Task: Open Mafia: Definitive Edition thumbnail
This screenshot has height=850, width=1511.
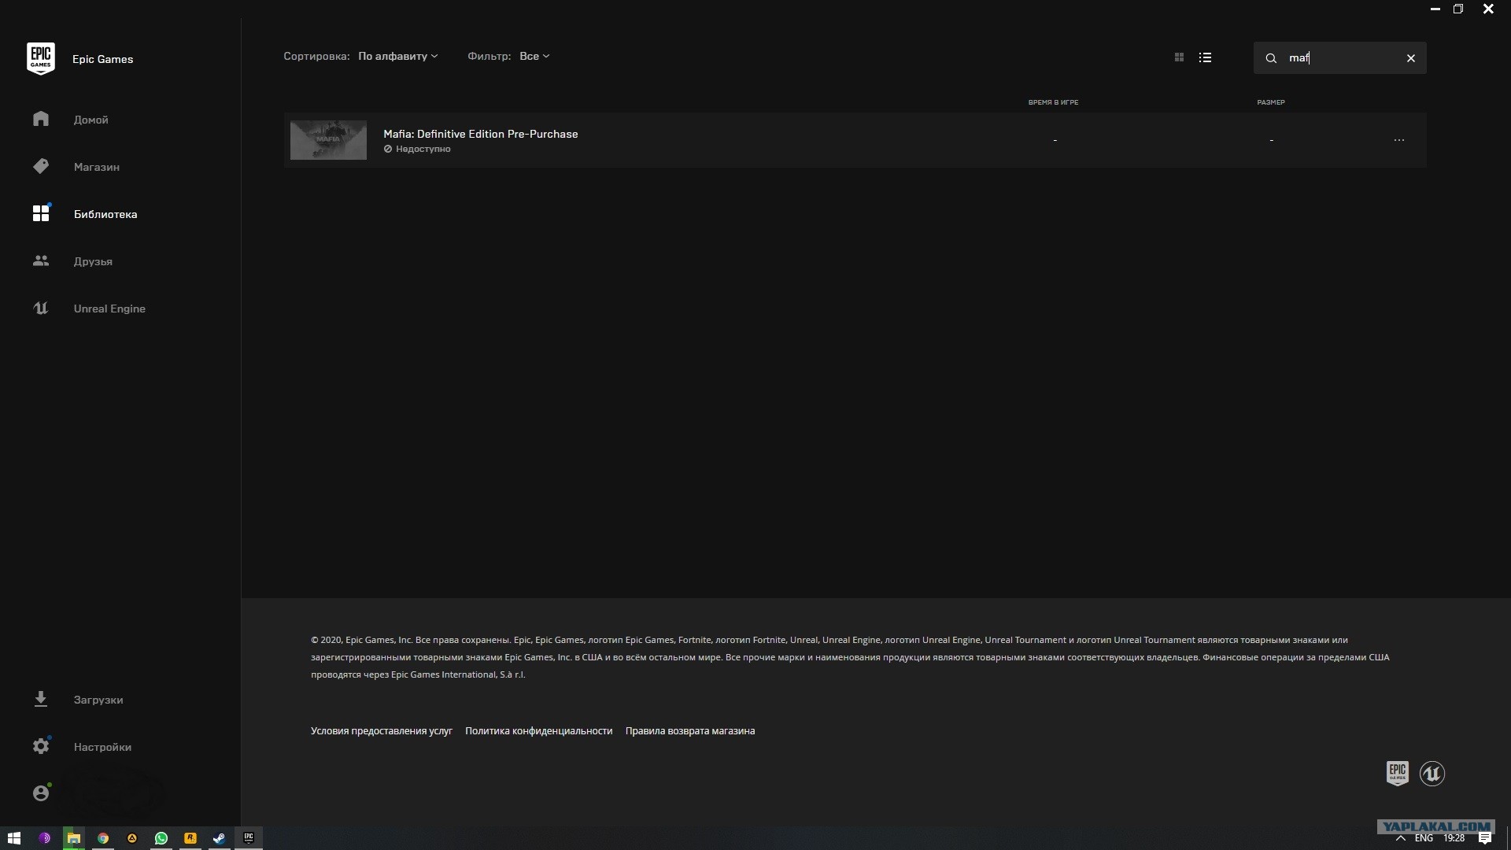Action: tap(328, 140)
